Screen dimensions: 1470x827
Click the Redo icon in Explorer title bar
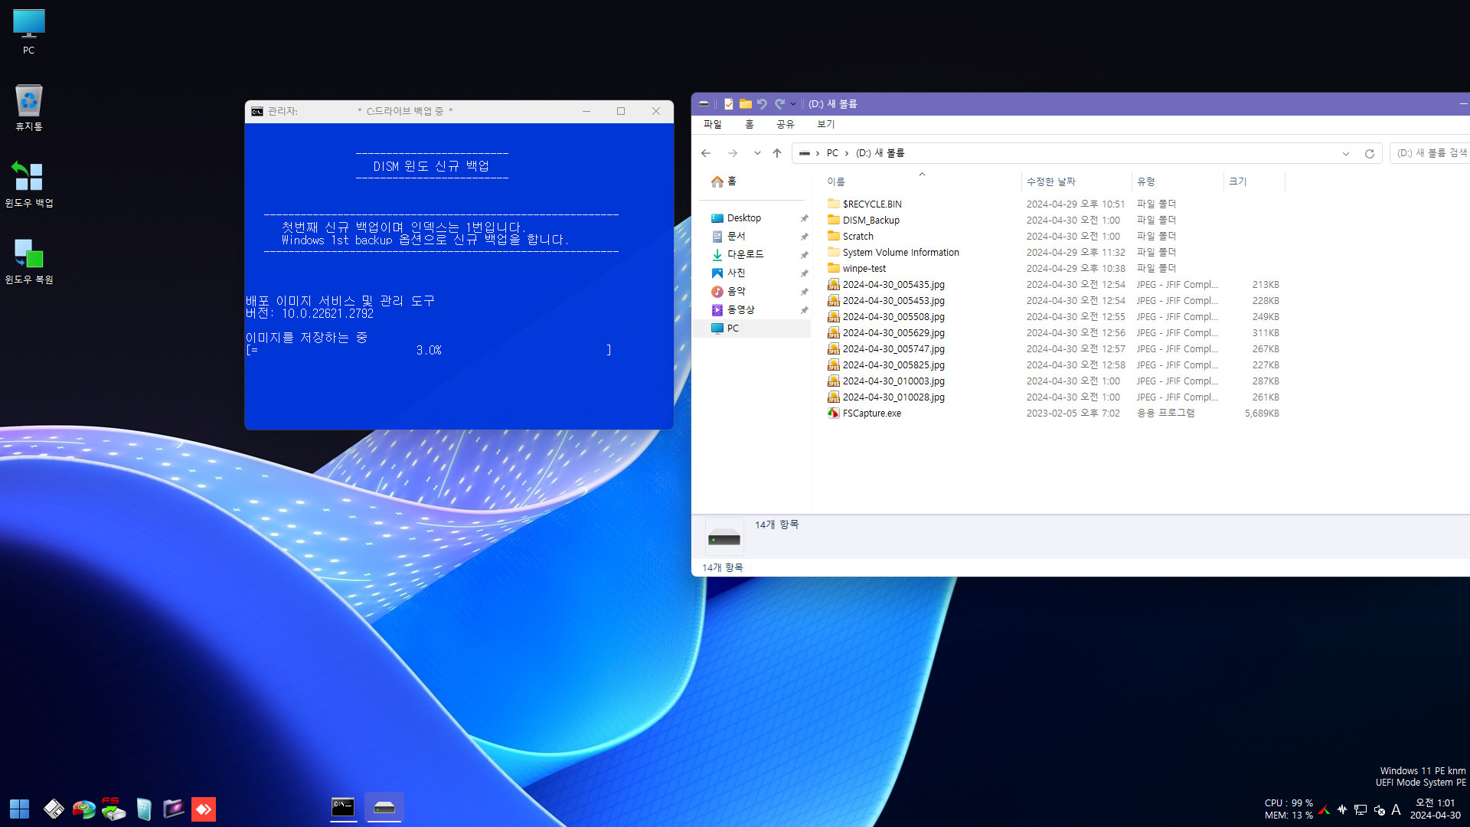pos(779,104)
